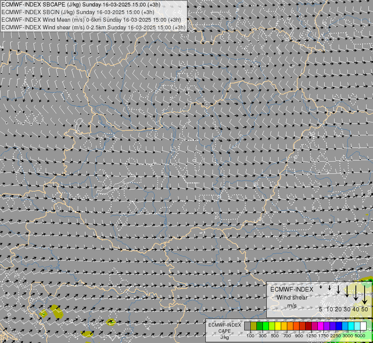Select the pure yellow CAPE swatch
This screenshot has height=343, width=373.
coord(278,326)
